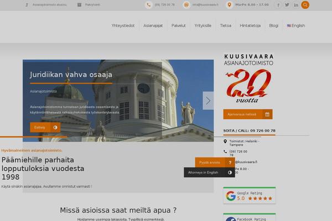Click the top bar phone number link
The width and height of the screenshot is (332, 221).
(x=165, y=4)
